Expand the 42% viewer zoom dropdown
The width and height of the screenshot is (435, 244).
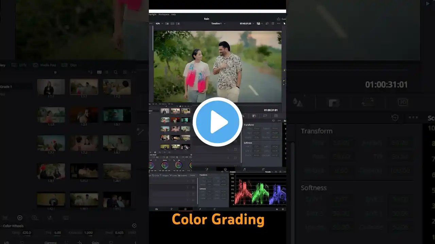click(x=159, y=24)
